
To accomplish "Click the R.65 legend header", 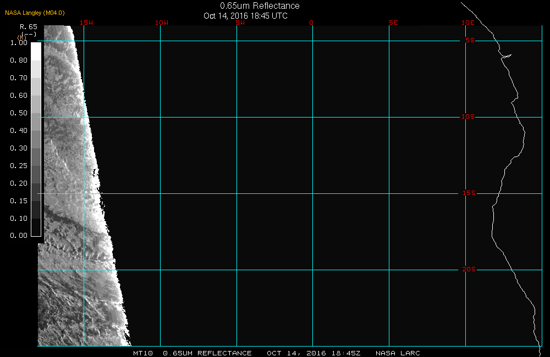I will (x=28, y=26).
